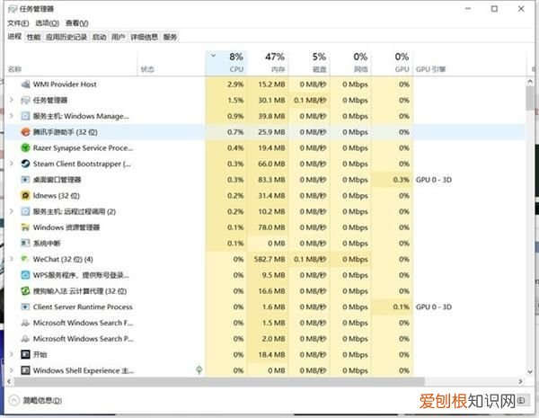The image size is (539, 418).
Task: Sort by the GPU 引擎 column header
Action: pos(470,63)
